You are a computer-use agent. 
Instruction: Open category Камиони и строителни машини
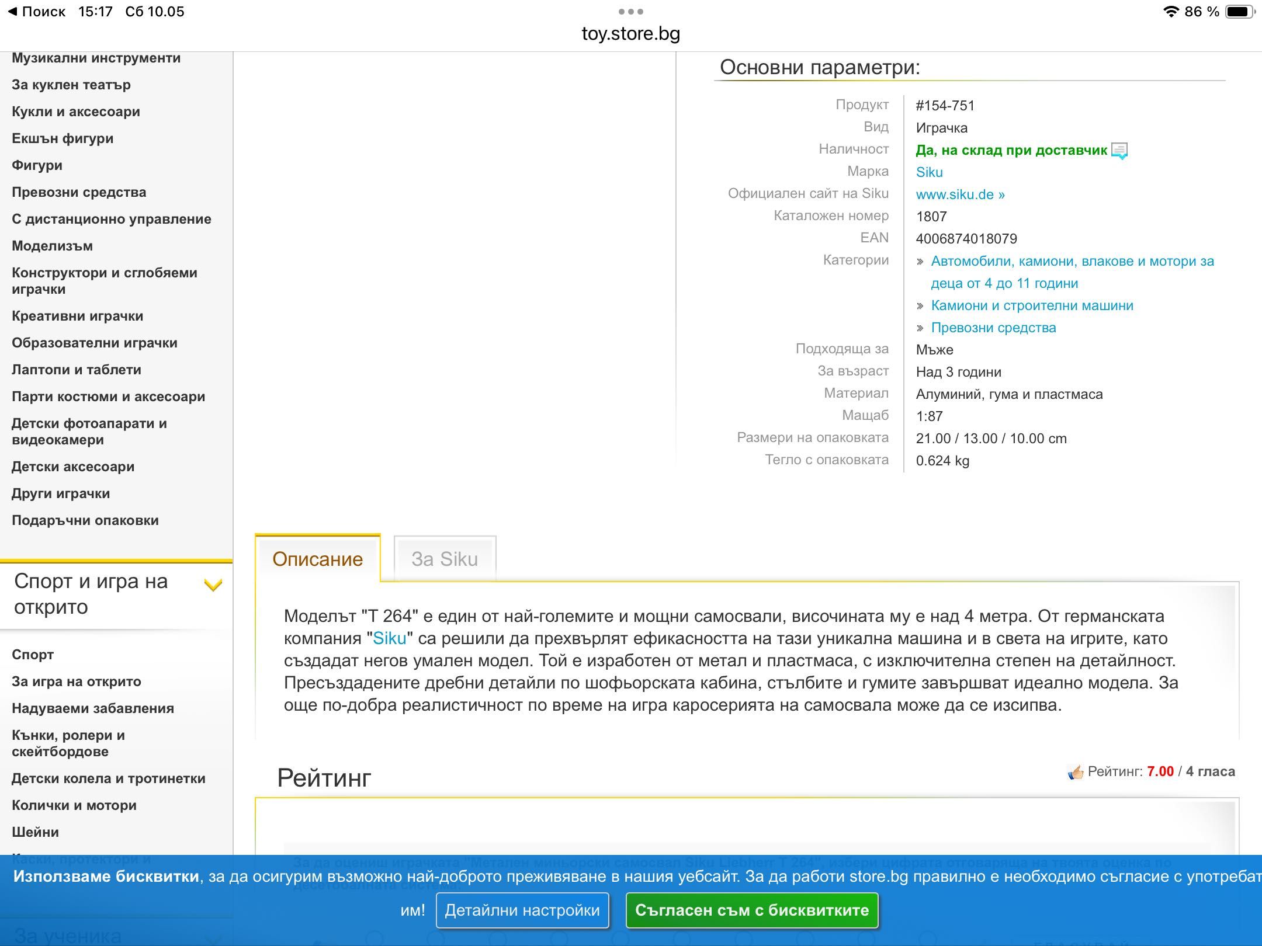[1032, 305]
